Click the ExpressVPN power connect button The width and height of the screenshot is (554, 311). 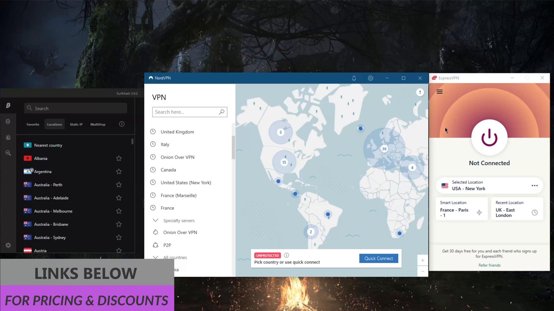pyautogui.click(x=489, y=138)
